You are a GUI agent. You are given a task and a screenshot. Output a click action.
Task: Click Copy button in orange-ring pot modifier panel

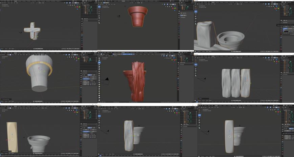93,77
